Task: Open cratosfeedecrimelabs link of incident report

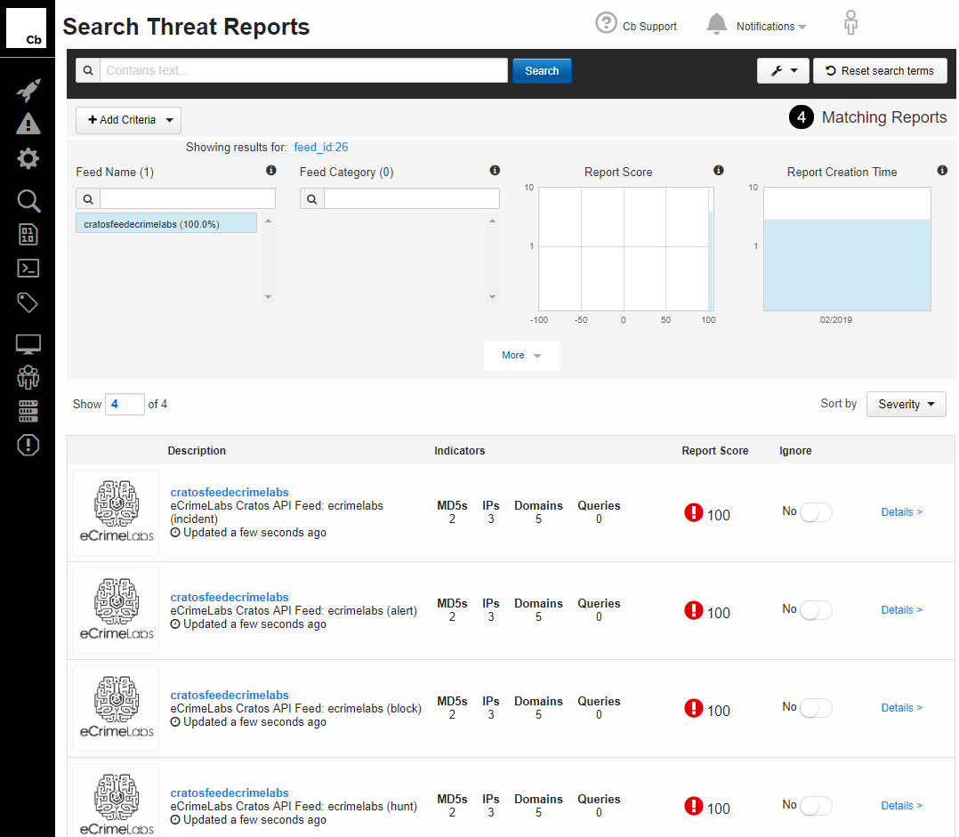Action: click(230, 492)
